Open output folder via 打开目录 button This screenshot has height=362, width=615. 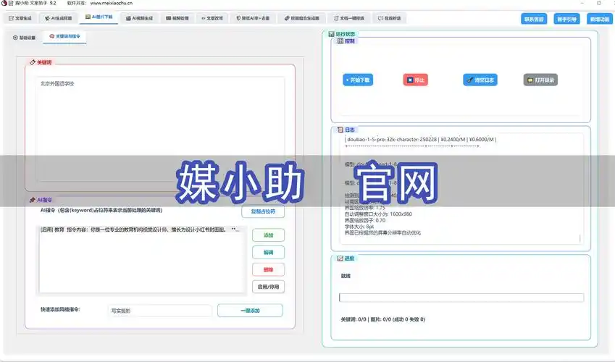coord(540,80)
